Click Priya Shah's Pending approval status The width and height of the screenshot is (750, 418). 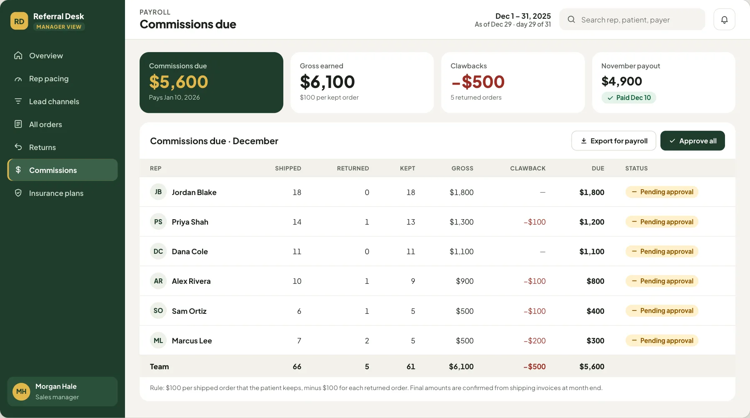662,222
